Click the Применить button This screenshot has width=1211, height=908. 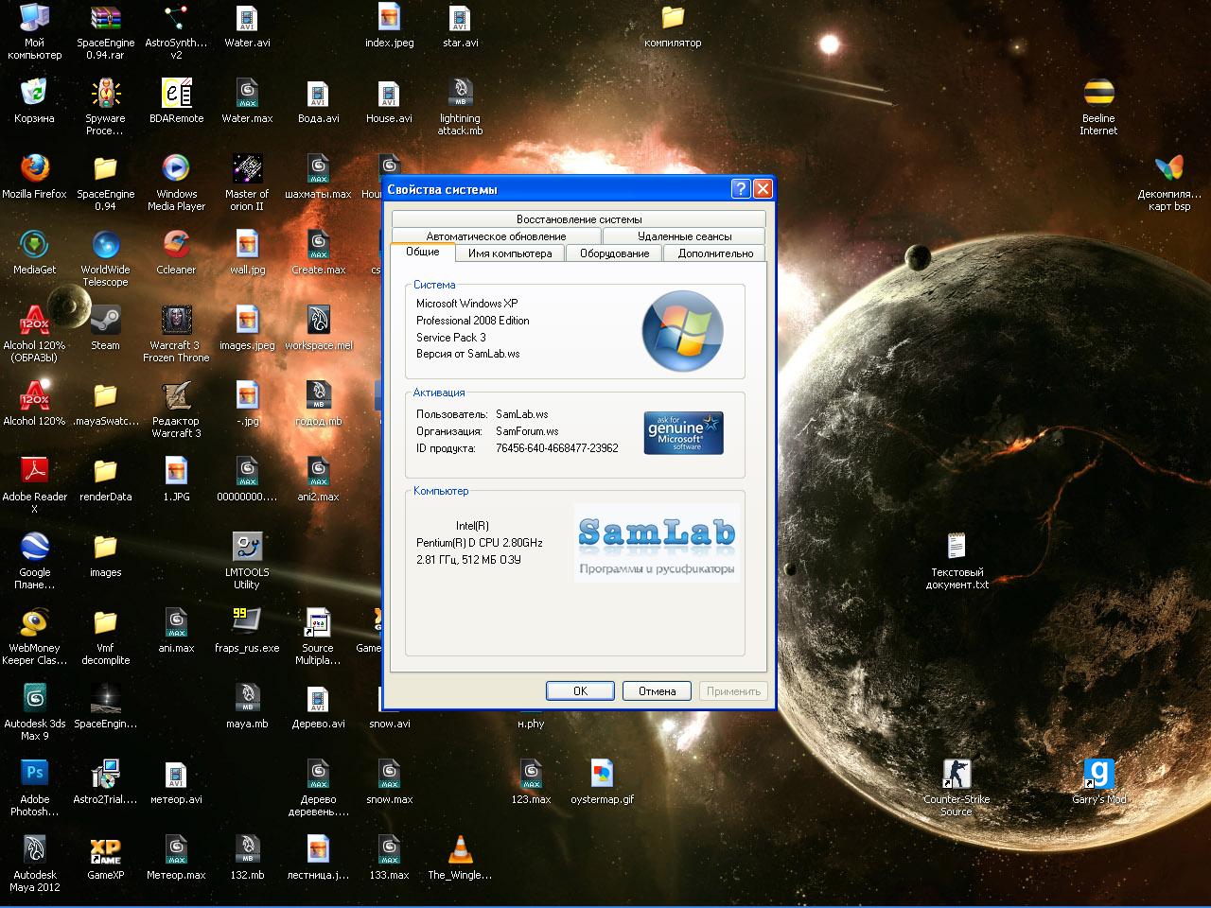coord(733,691)
